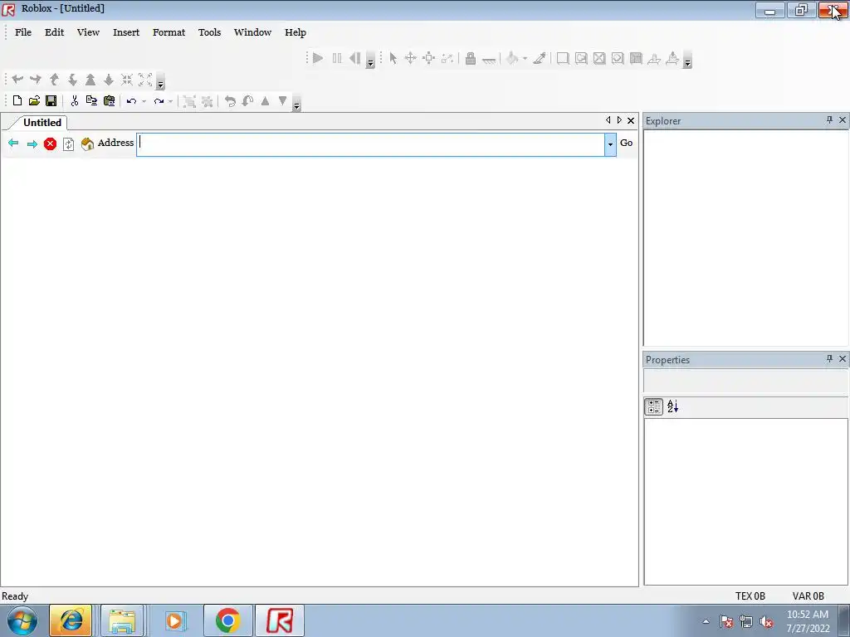Image resolution: width=850 pixels, height=637 pixels.
Task: Click the Redo arrow icon
Action: 159,100
